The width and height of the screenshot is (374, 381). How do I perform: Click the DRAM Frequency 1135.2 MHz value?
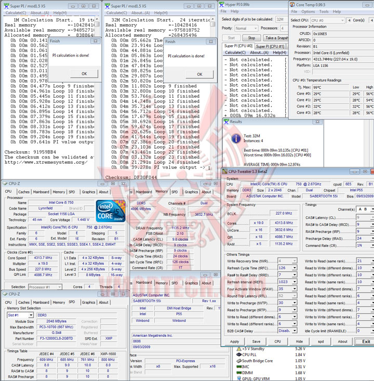180,228
